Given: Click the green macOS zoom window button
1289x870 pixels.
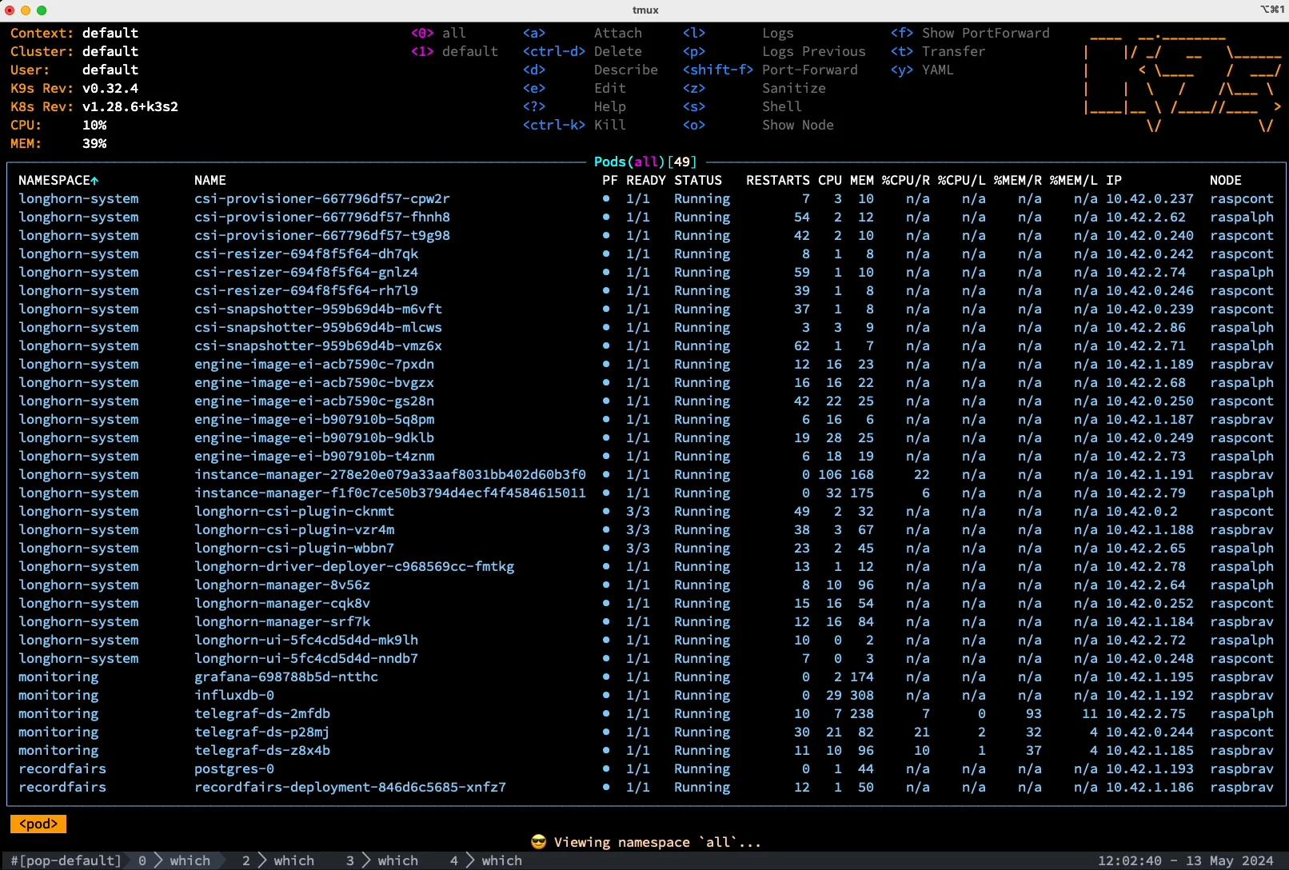Looking at the screenshot, I should (42, 10).
